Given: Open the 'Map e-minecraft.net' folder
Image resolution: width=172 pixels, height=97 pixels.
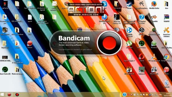Looking at the screenshot, I should click(17, 58).
